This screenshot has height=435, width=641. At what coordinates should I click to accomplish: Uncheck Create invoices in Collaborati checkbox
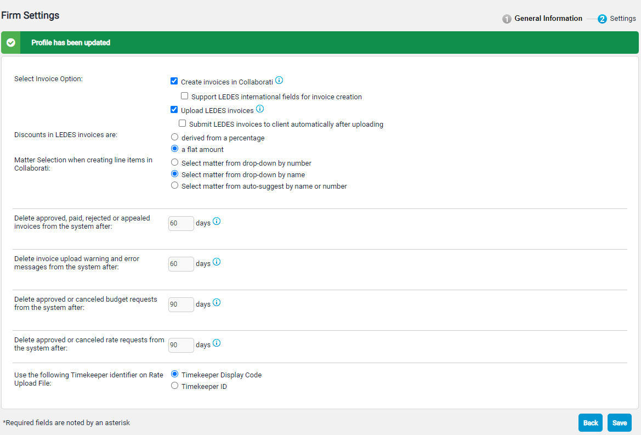pyautogui.click(x=174, y=81)
